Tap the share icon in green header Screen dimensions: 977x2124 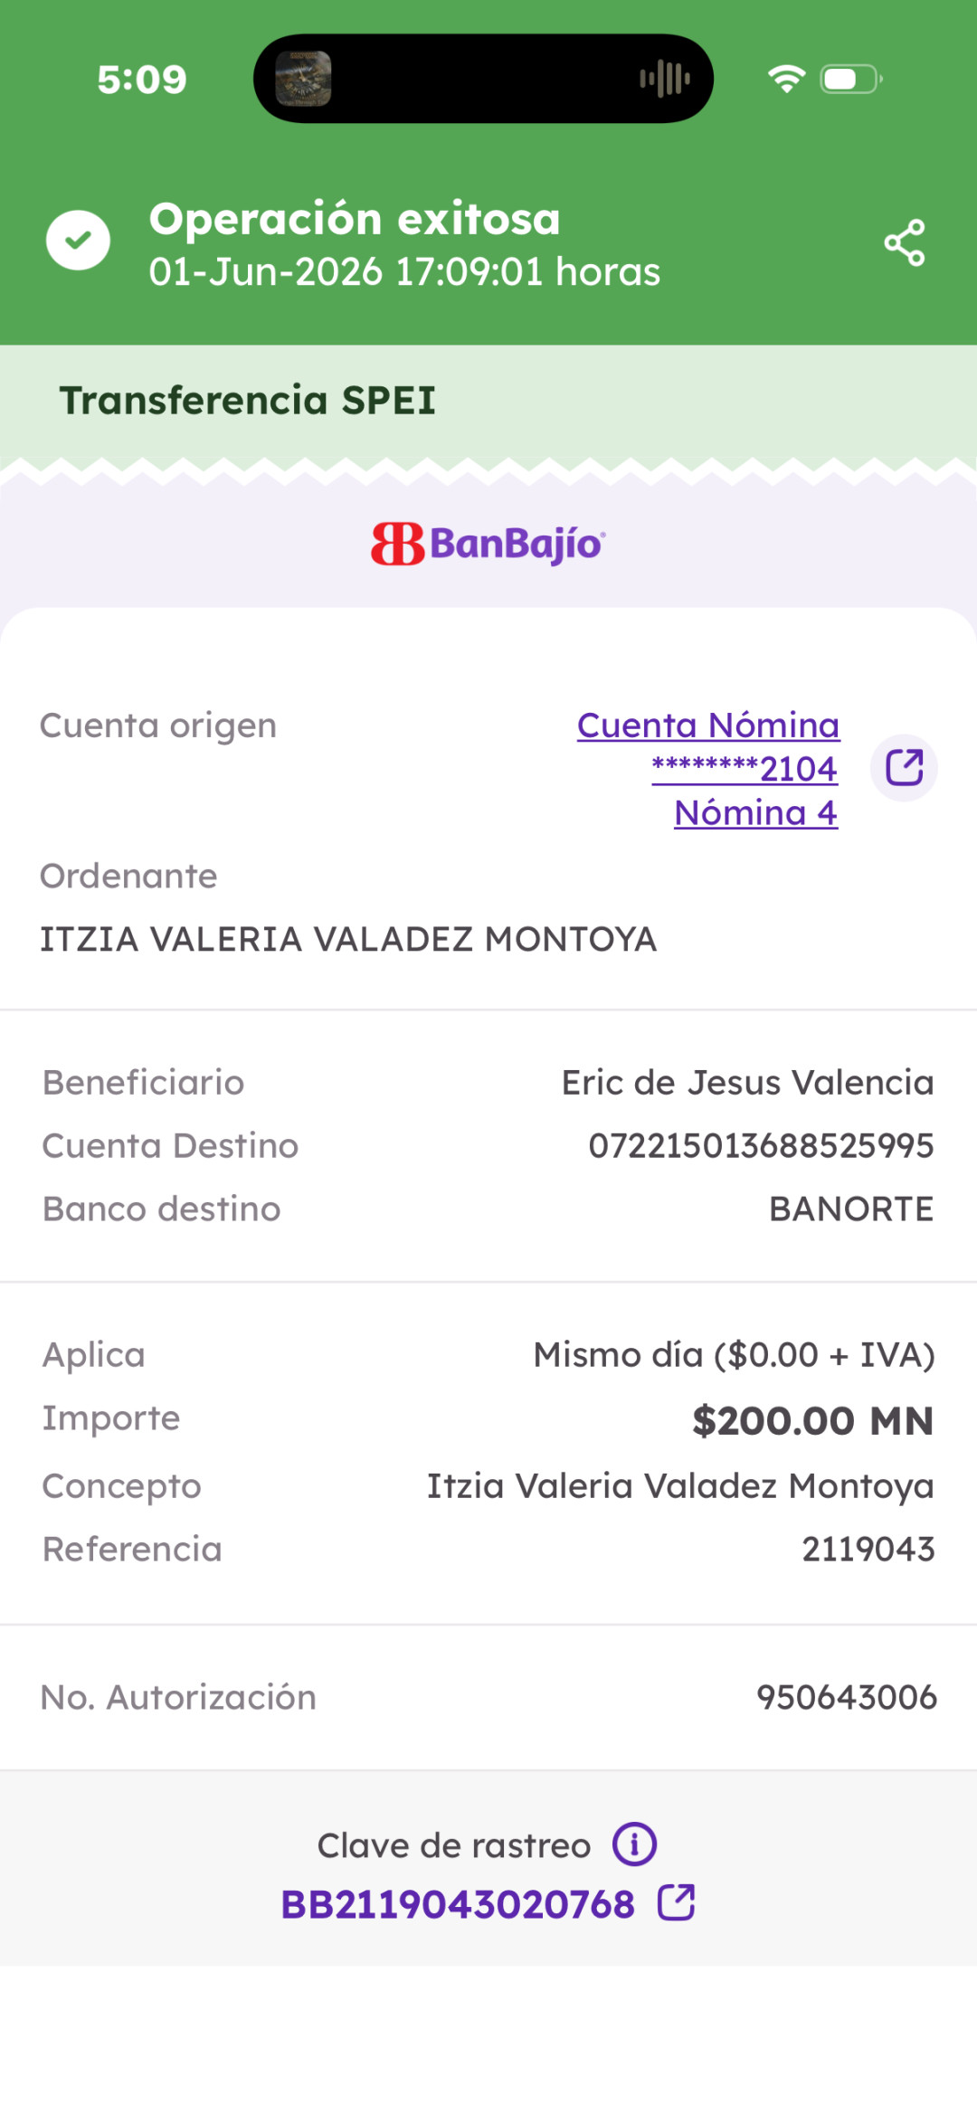[905, 242]
